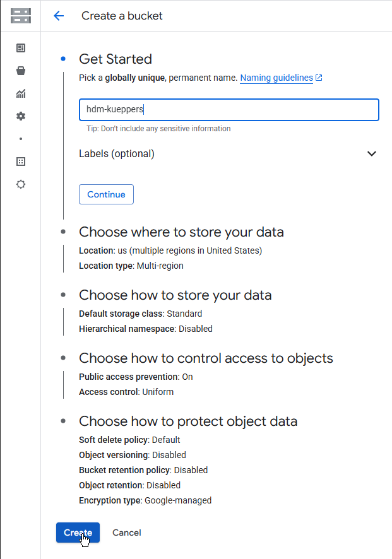Click the Cloud Storage product logo icon
The image size is (392, 559).
click(21, 16)
